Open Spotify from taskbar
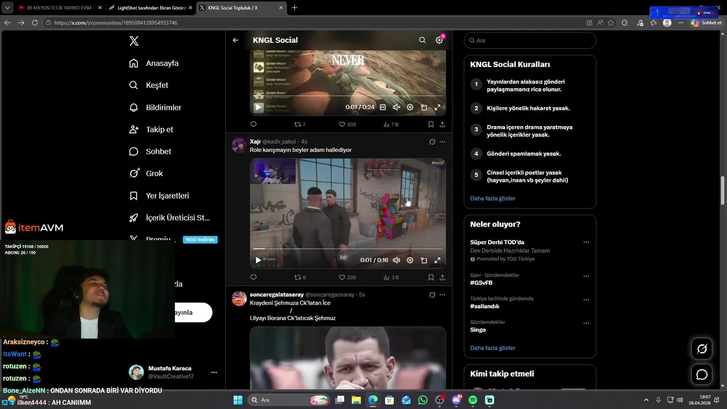The width and height of the screenshot is (727, 409). pos(473,400)
